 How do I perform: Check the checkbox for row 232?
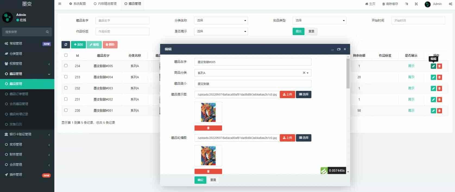pos(66,88)
